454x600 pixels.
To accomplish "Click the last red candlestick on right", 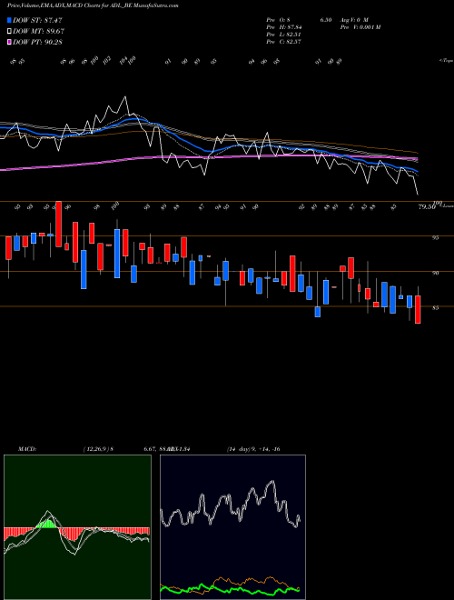I will (418, 309).
